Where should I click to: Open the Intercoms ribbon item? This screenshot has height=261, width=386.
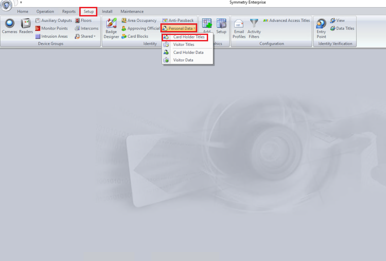[x=87, y=28]
